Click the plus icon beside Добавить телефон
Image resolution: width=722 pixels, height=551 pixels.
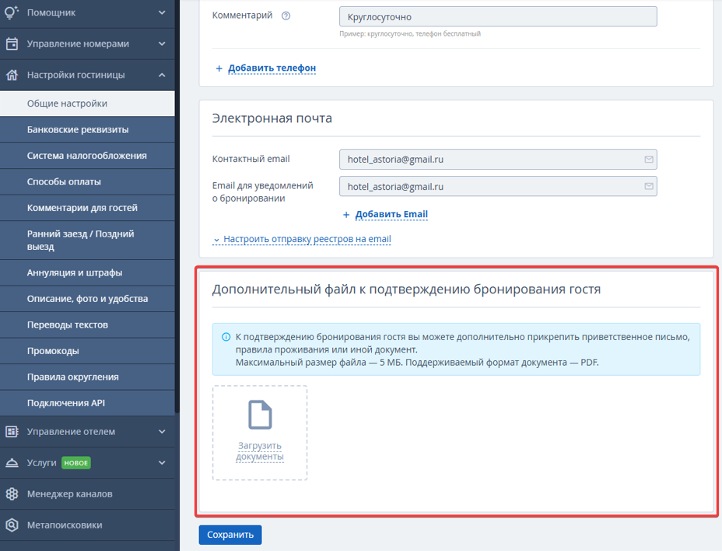pyautogui.click(x=219, y=68)
